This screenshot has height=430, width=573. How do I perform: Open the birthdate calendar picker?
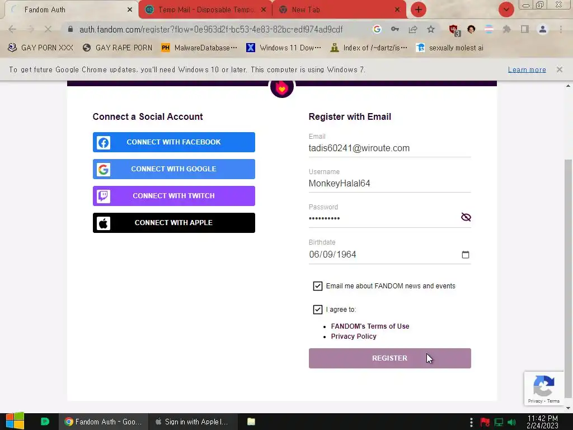point(465,255)
